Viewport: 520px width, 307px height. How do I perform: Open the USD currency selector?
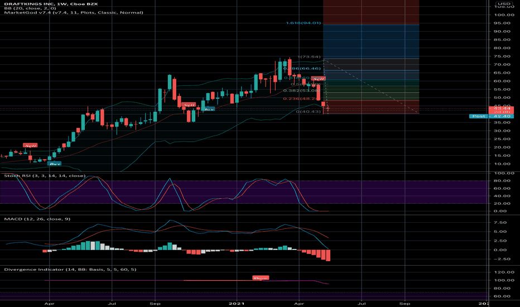(504, 4)
